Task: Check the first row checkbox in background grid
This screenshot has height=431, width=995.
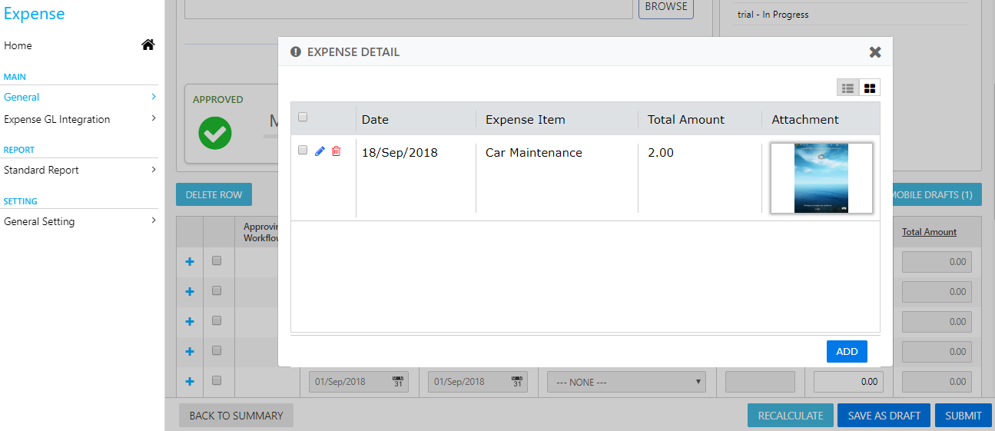Action: tap(217, 261)
